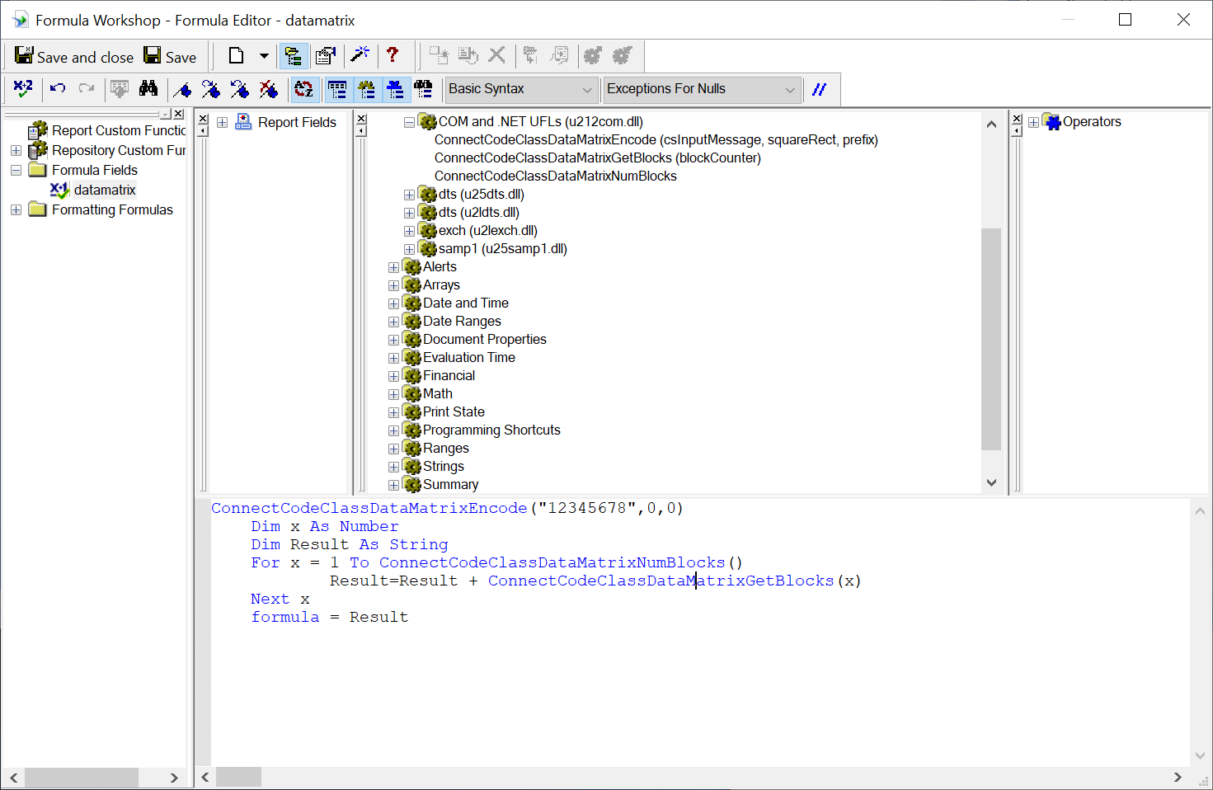Clear all bookmarks with the red X flag icon
Image resolution: width=1213 pixels, height=790 pixels.
pyautogui.click(x=269, y=89)
